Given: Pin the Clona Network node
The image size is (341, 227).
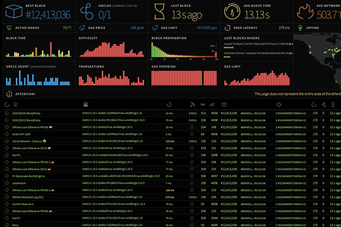Looking at the screenshot, I should point(7,141).
